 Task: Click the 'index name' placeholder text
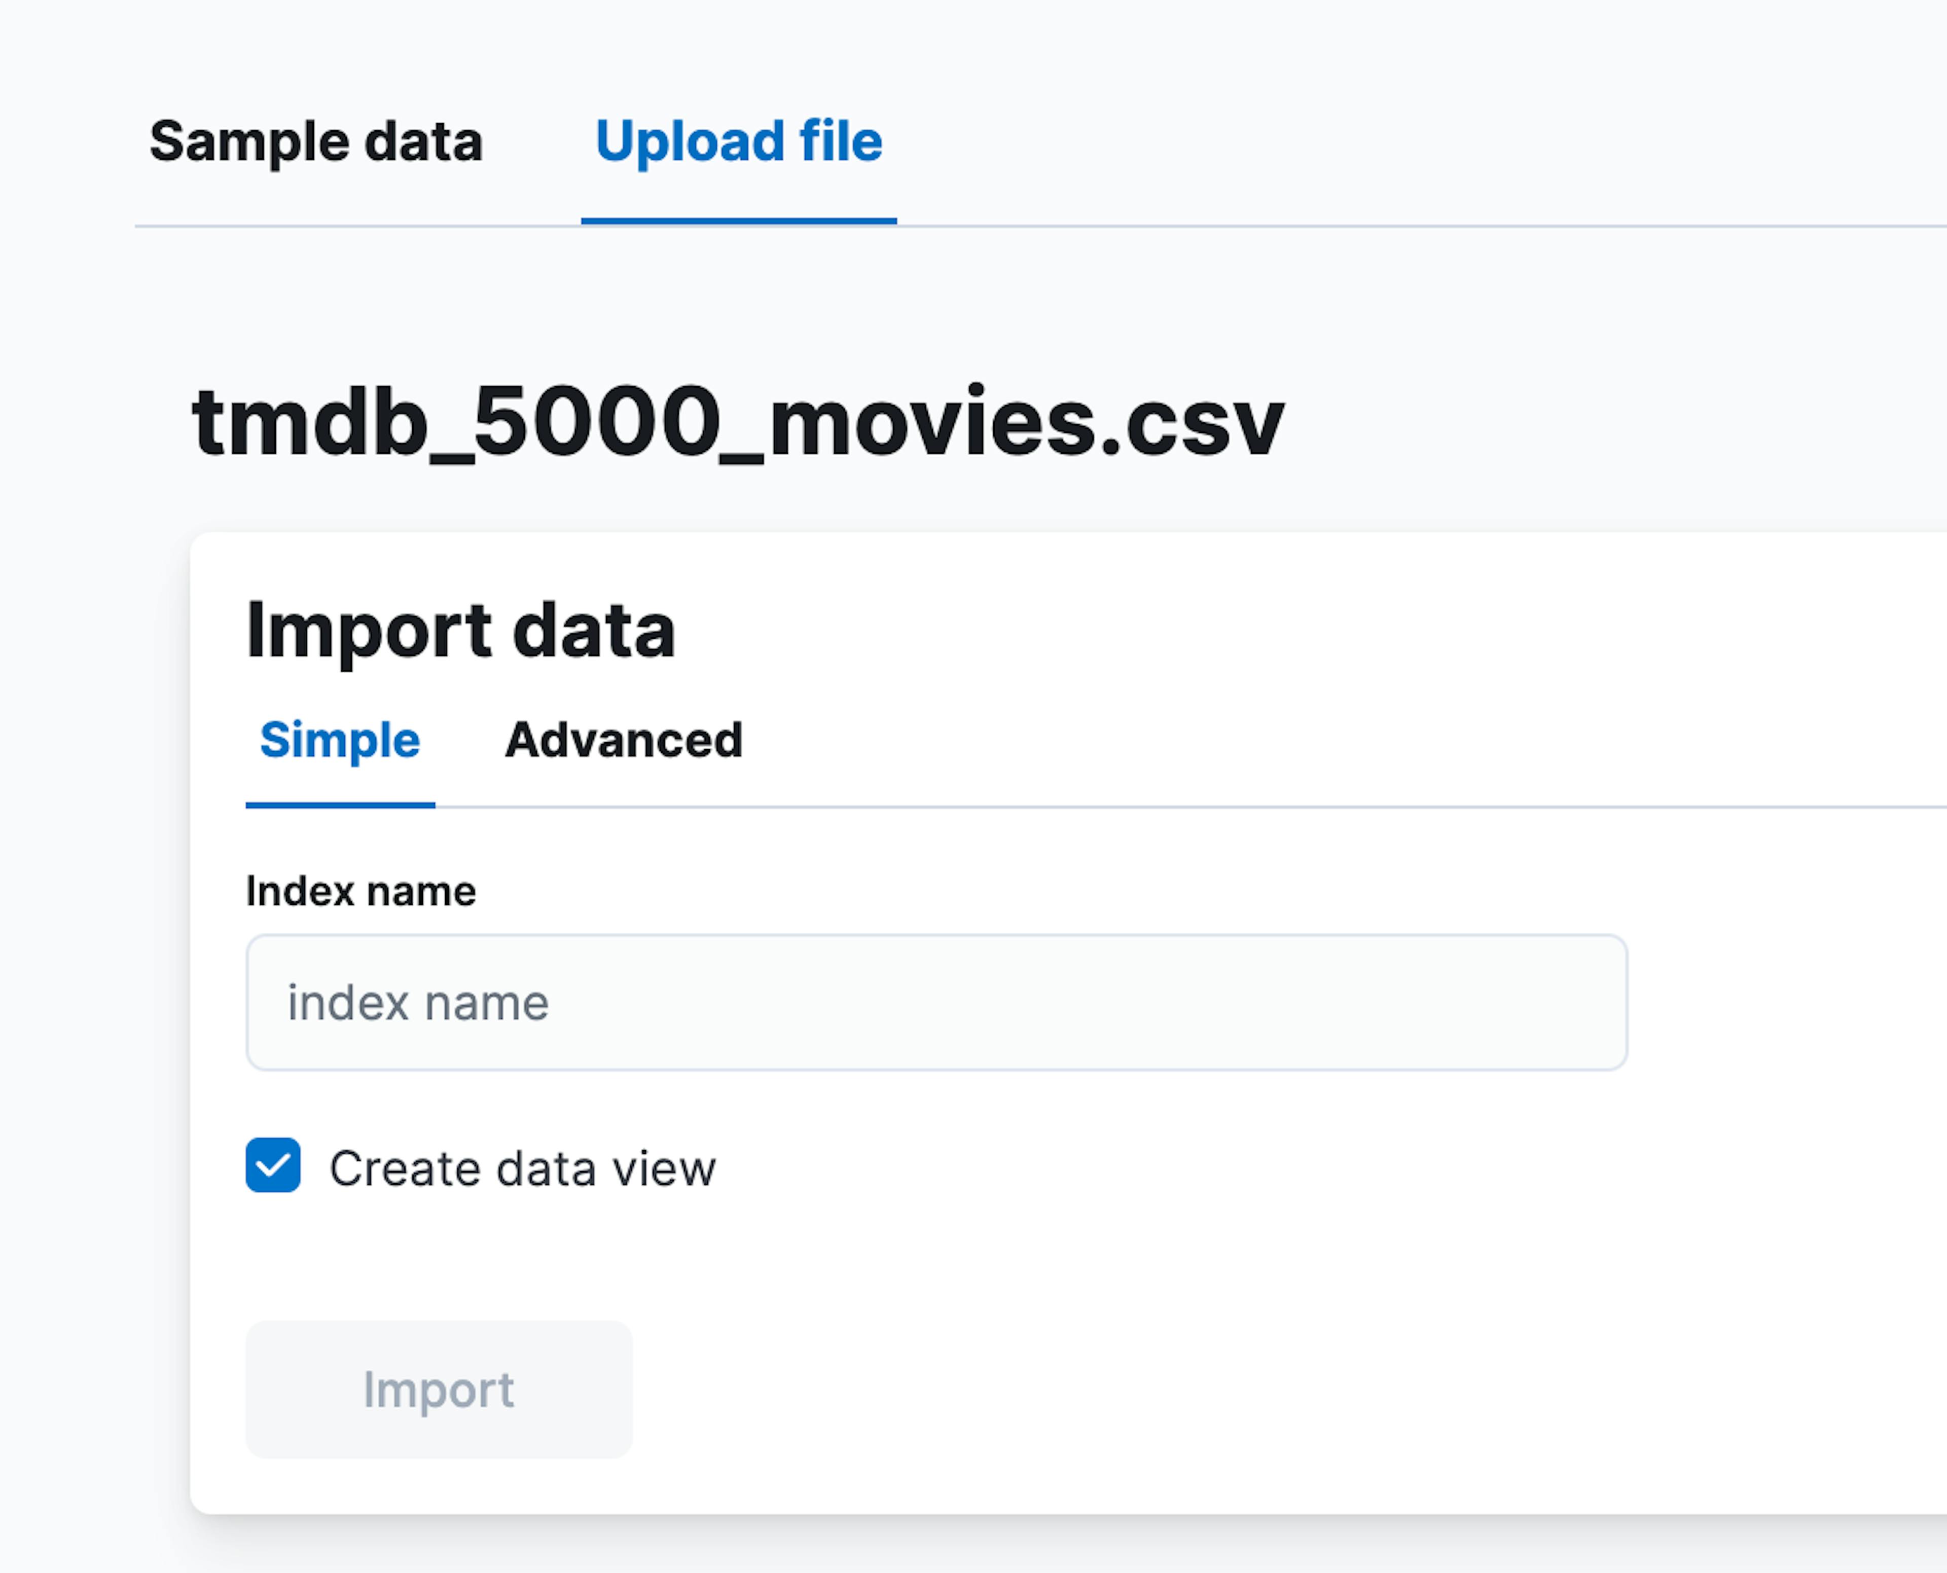(x=418, y=1003)
